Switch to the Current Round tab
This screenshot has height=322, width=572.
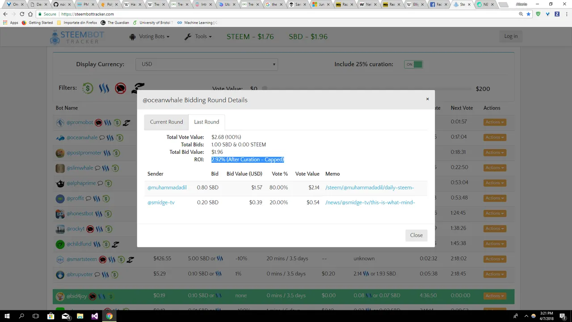166,122
